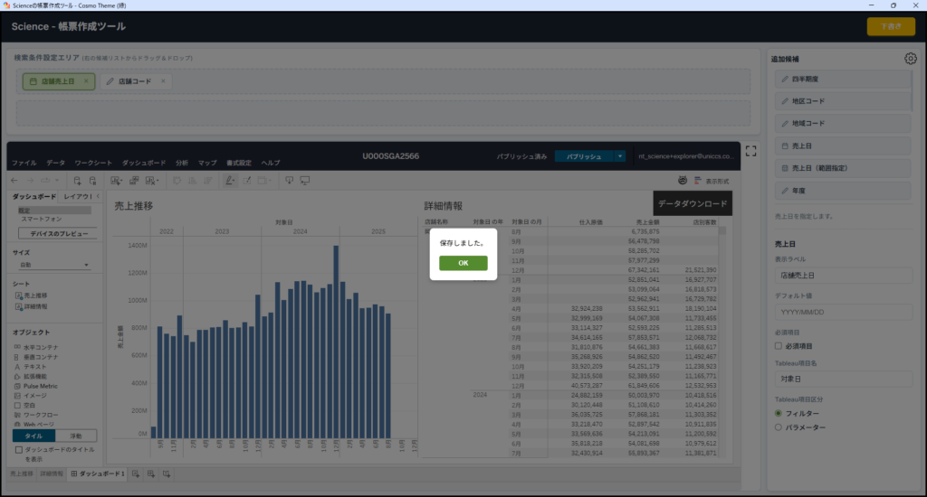The height and width of the screenshot is (497, 927).
Task: Select 売上日（範囲指定） candidate
Action: (x=843, y=168)
